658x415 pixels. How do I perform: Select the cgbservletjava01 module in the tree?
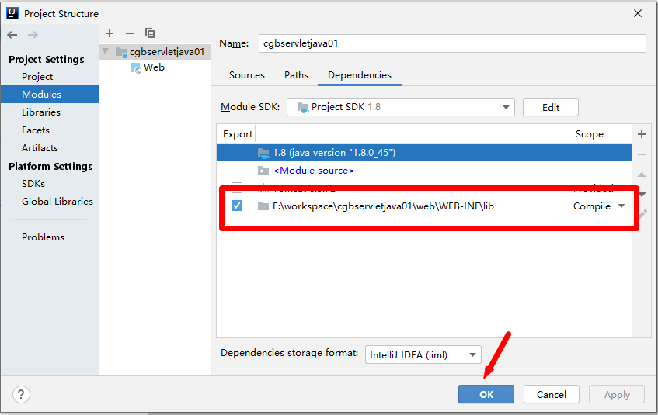pyautogui.click(x=166, y=52)
